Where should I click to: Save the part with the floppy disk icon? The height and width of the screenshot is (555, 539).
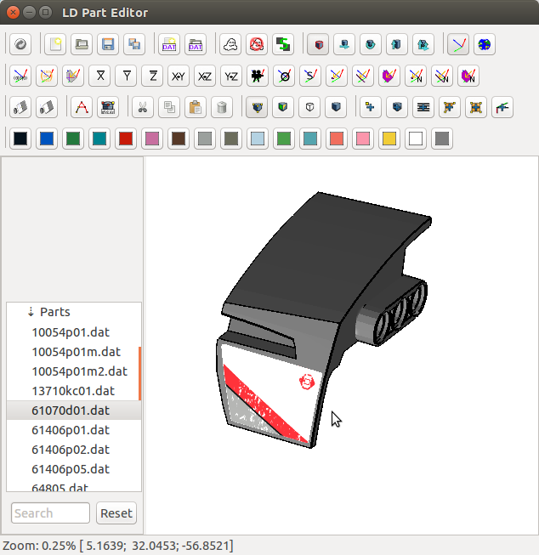coord(108,44)
